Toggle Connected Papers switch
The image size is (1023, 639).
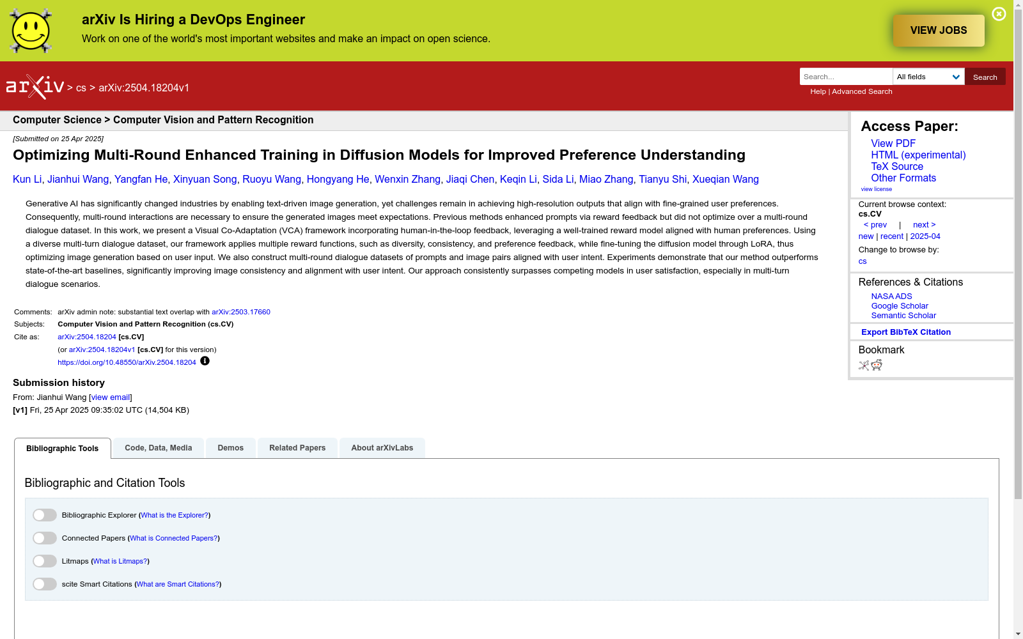point(45,538)
